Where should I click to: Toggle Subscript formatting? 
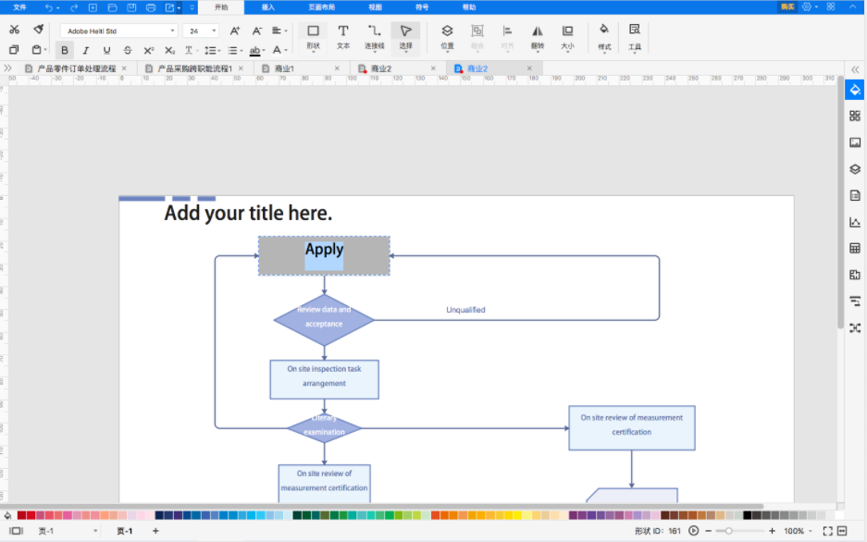(x=169, y=50)
